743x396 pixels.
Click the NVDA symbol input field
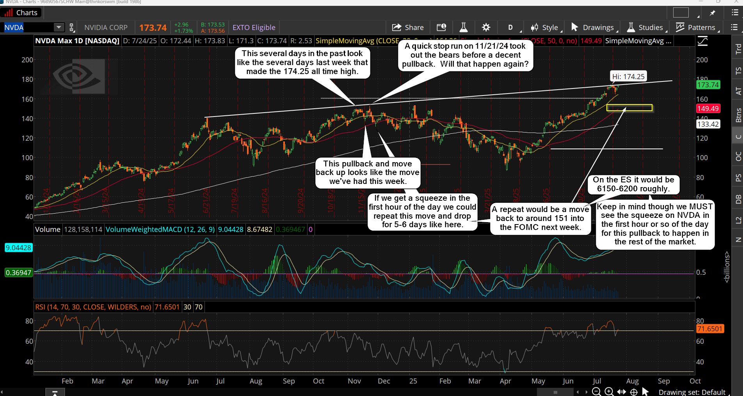[x=28, y=27]
